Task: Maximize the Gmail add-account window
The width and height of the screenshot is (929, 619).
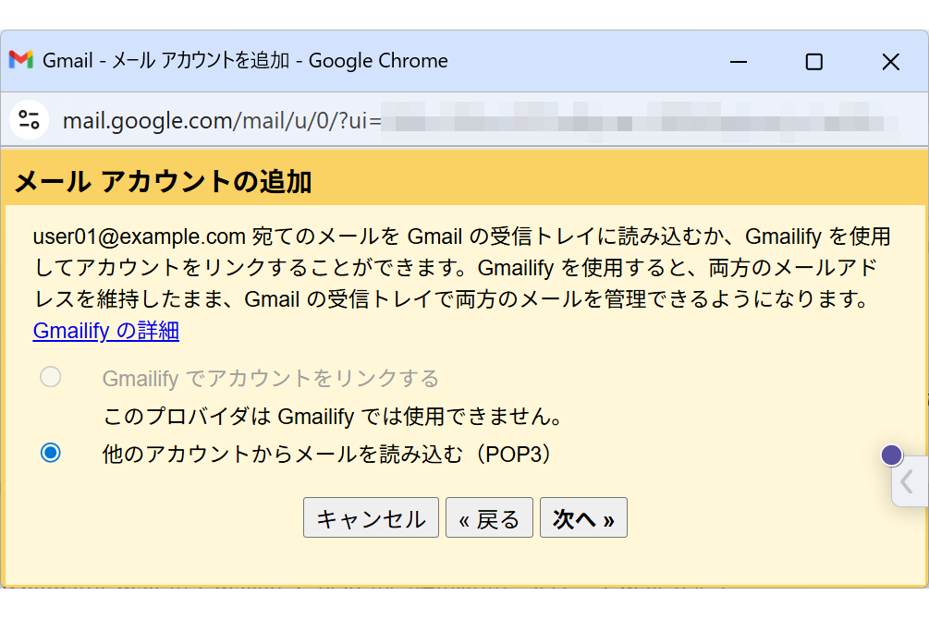Action: (813, 62)
